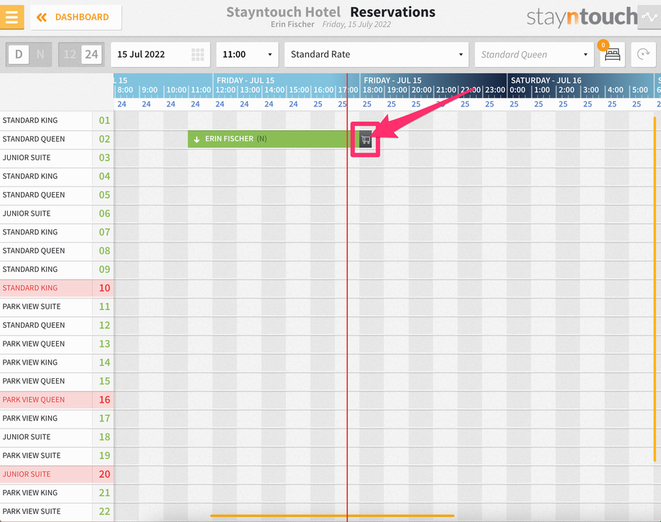The height and width of the screenshot is (522, 661).
Task: Select room 14 Park View King row
Action: click(x=57, y=362)
